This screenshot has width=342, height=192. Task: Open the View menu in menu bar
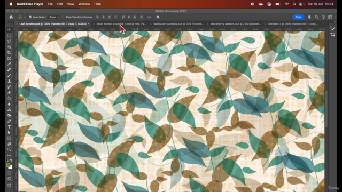coord(71,4)
